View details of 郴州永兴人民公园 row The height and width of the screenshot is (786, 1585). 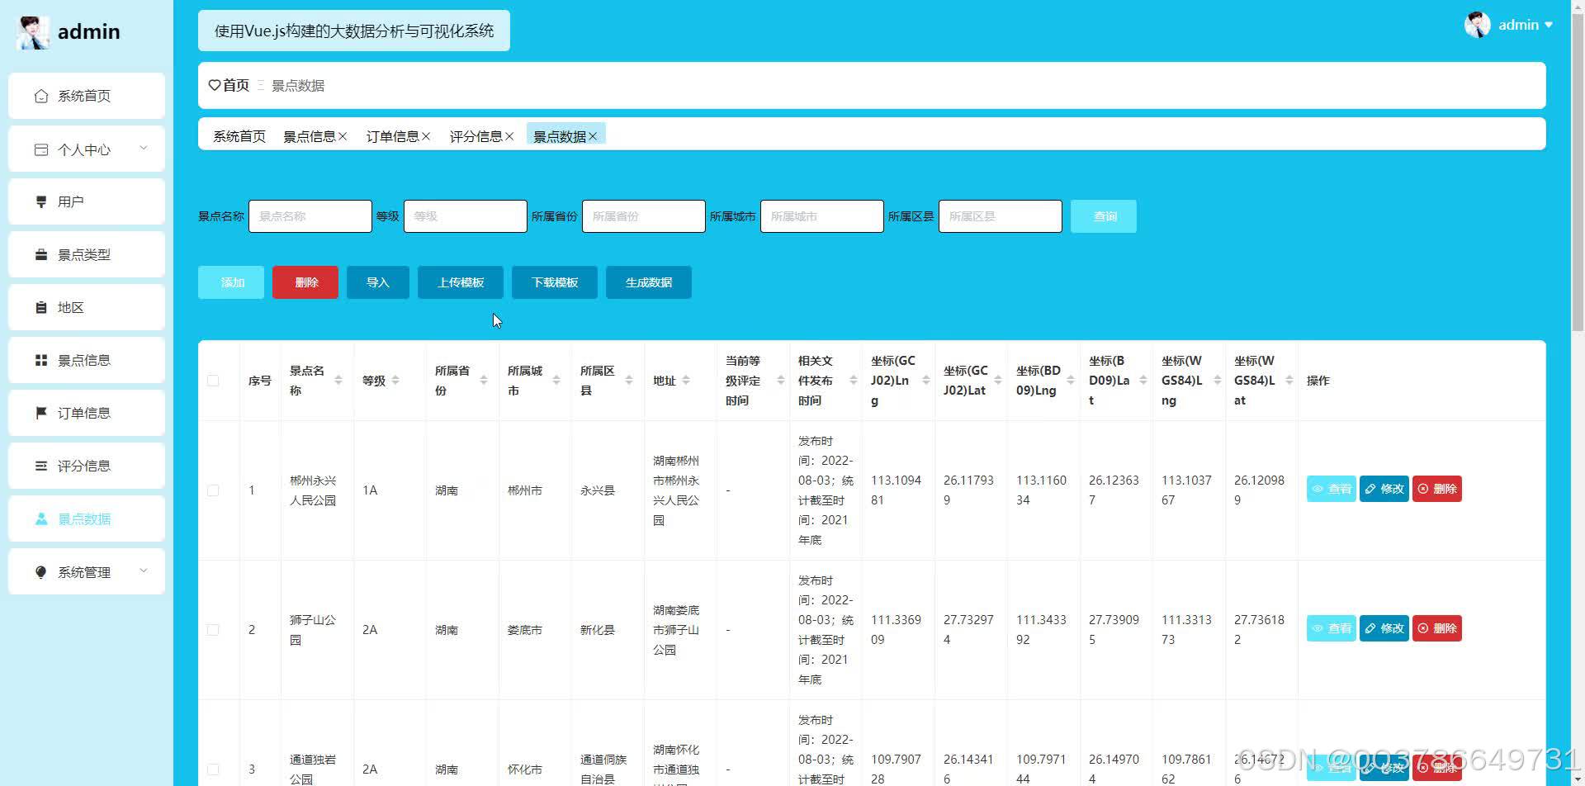[x=1332, y=489]
